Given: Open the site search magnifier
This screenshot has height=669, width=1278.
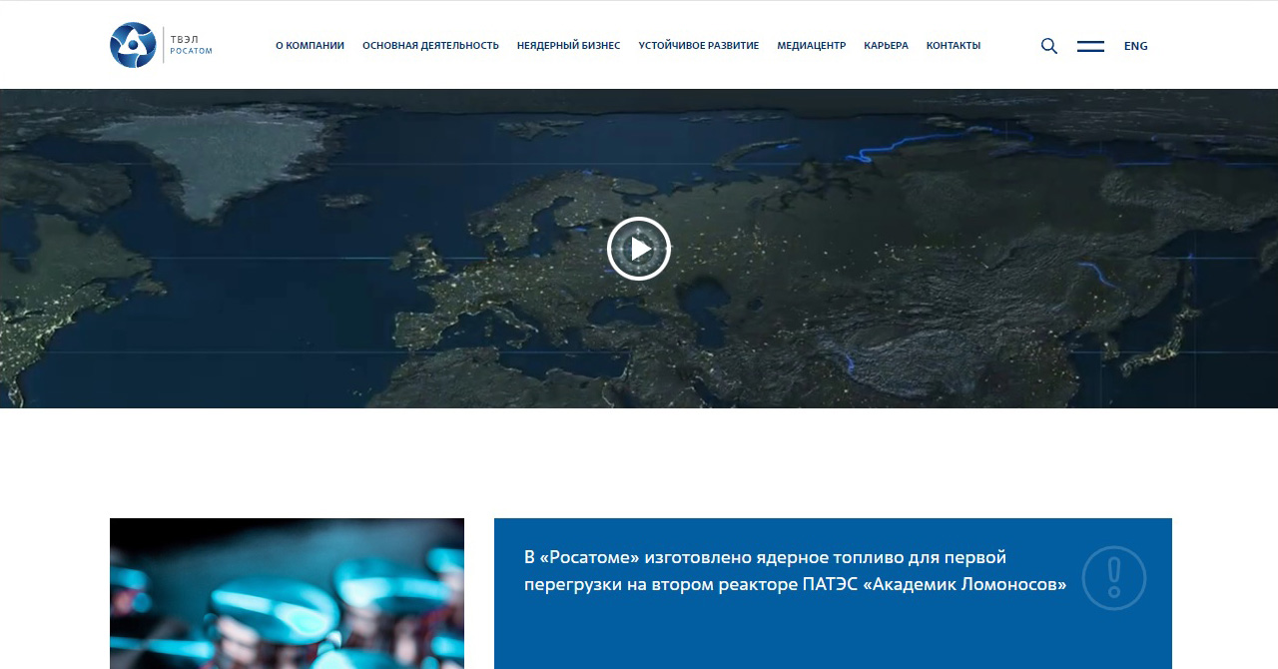Looking at the screenshot, I should click(x=1048, y=46).
